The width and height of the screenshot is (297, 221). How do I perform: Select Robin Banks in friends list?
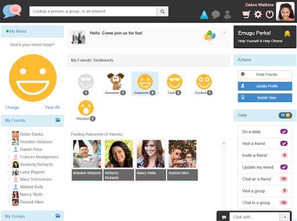point(31,134)
